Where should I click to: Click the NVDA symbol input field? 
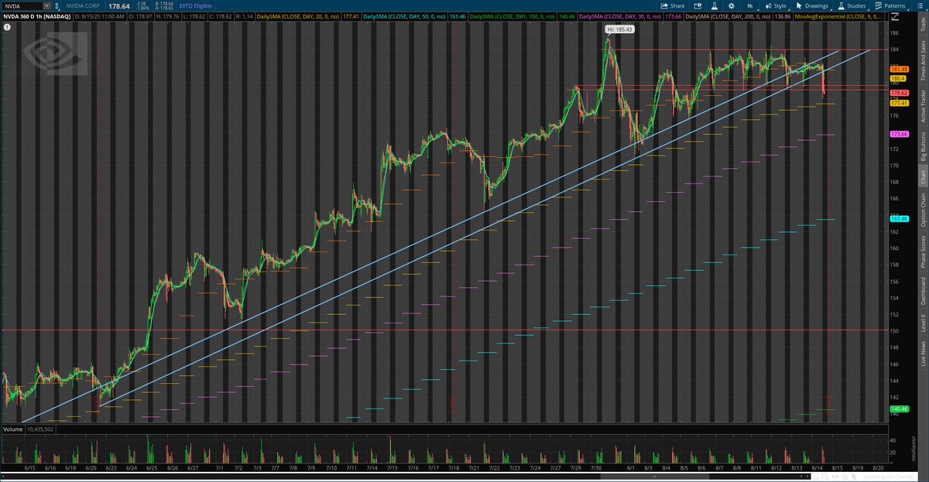pyautogui.click(x=21, y=5)
